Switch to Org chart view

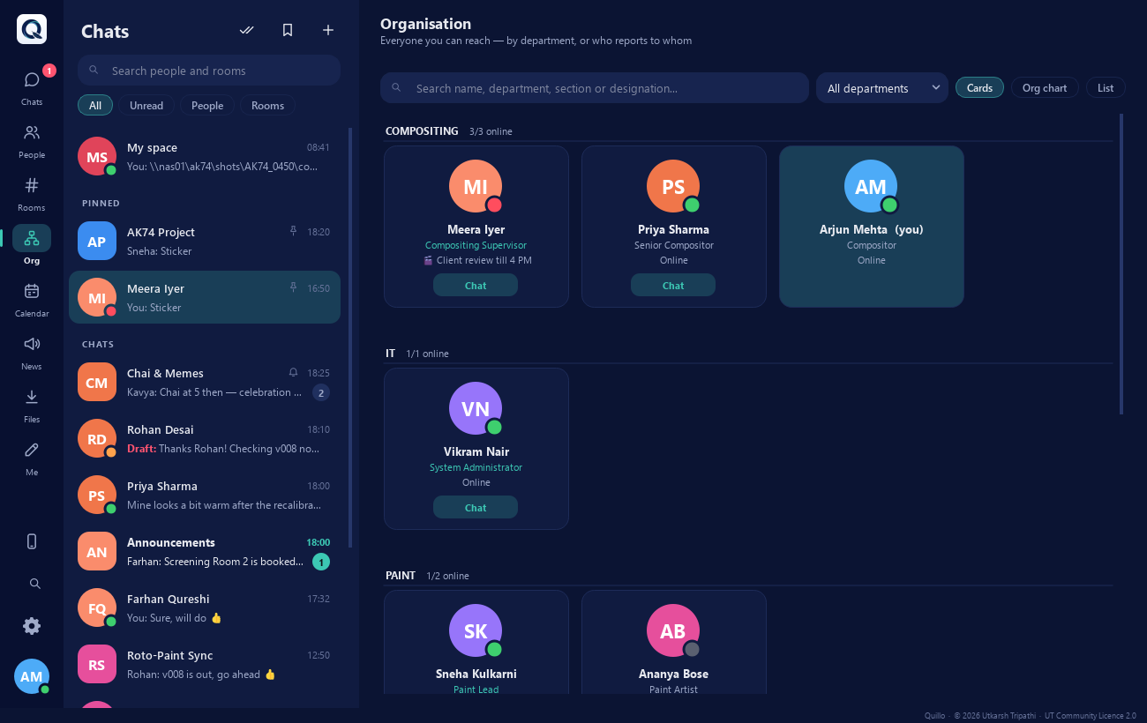coord(1045,87)
